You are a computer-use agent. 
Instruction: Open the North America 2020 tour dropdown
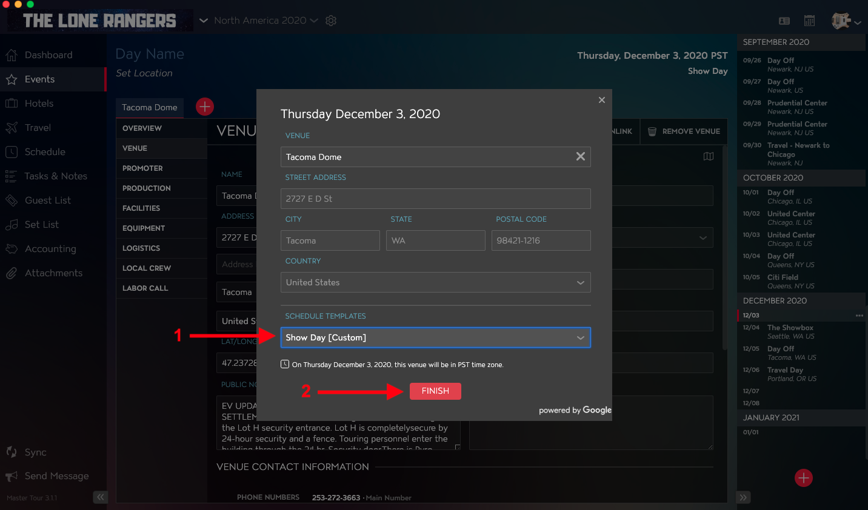(266, 21)
